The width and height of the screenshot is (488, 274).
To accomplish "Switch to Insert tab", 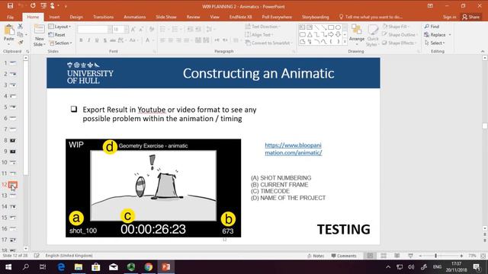I will pos(54,17).
